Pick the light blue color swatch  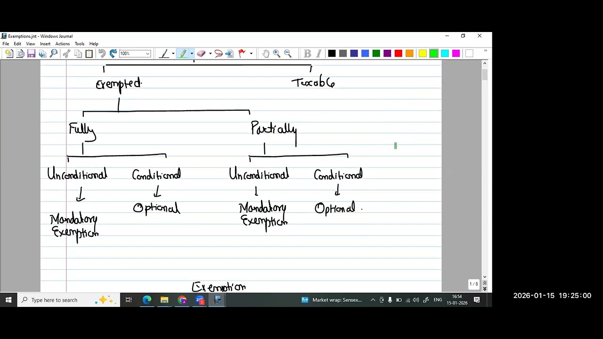365,54
